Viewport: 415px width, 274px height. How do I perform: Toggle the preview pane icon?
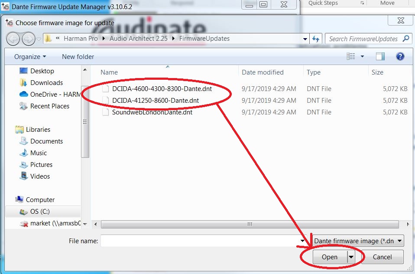tap(380, 56)
